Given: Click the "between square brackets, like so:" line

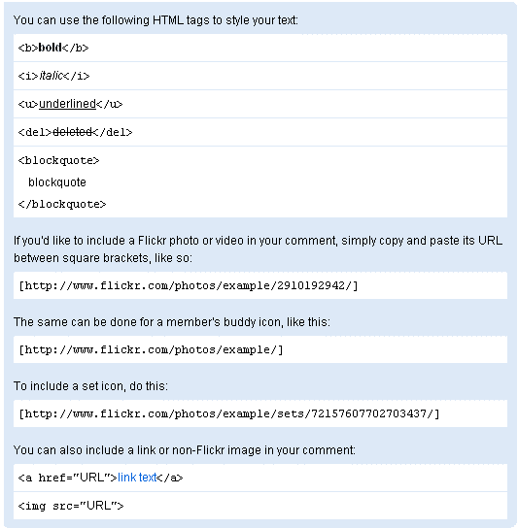Looking at the screenshot, I should pyautogui.click(x=103, y=258).
